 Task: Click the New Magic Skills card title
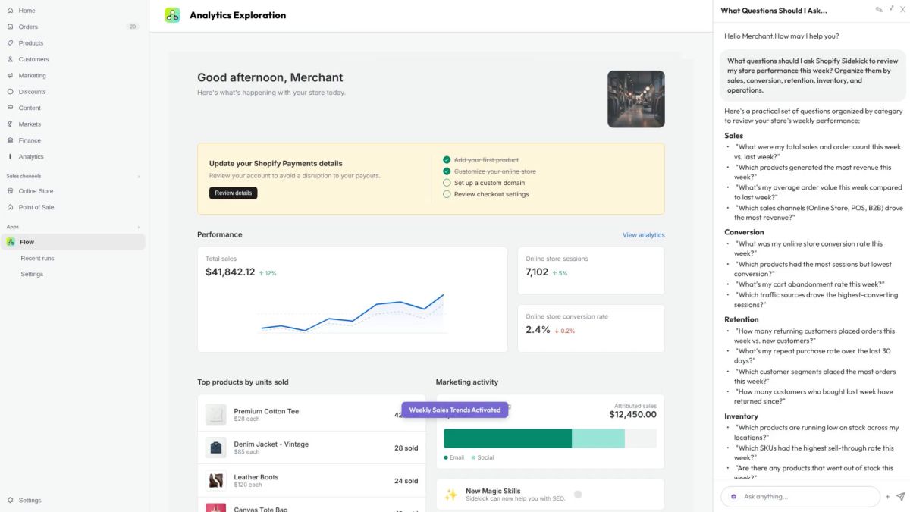tap(493, 491)
